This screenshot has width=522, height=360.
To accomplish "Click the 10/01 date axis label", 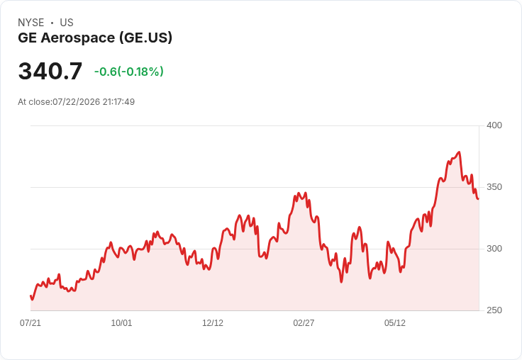I will 121,323.
